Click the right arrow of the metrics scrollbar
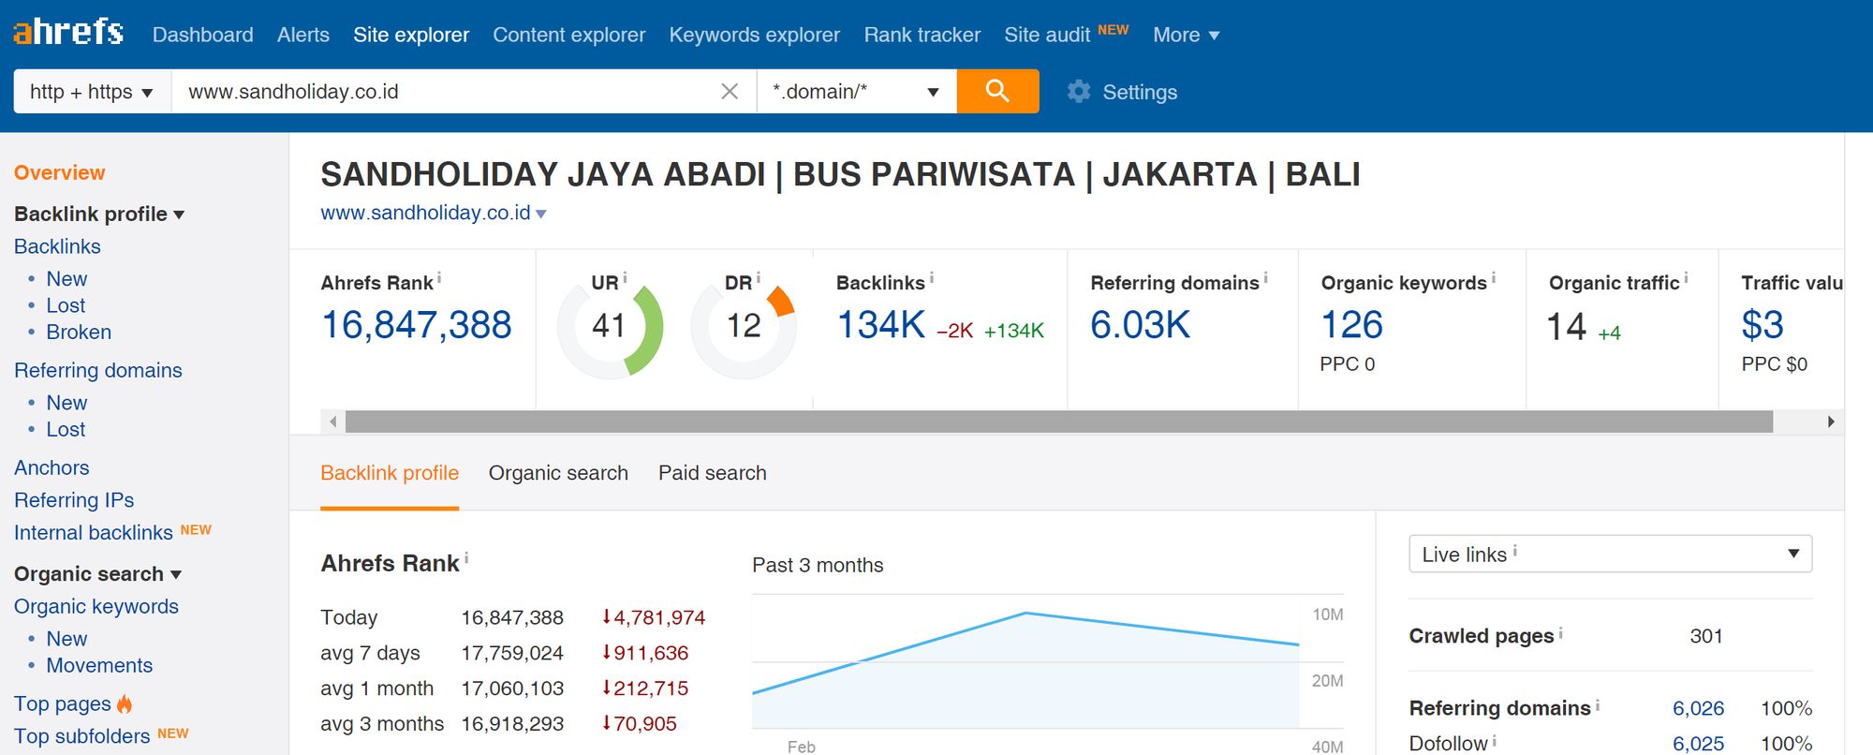Screen dimensions: 1873x755 point(1831,422)
